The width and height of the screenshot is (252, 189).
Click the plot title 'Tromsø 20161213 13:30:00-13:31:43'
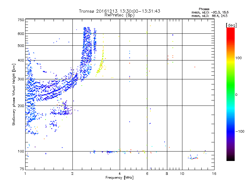tap(119, 11)
